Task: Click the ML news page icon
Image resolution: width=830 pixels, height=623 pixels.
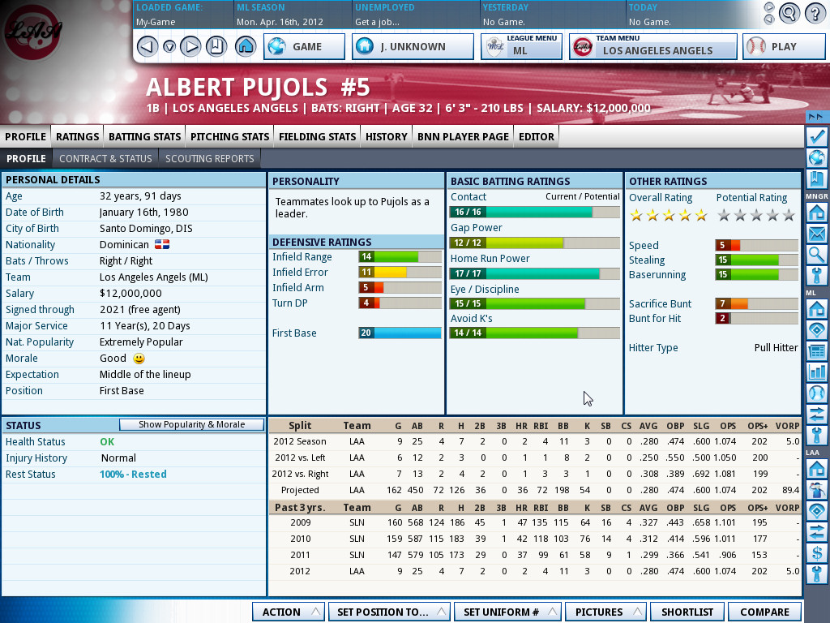Action: pos(817,350)
